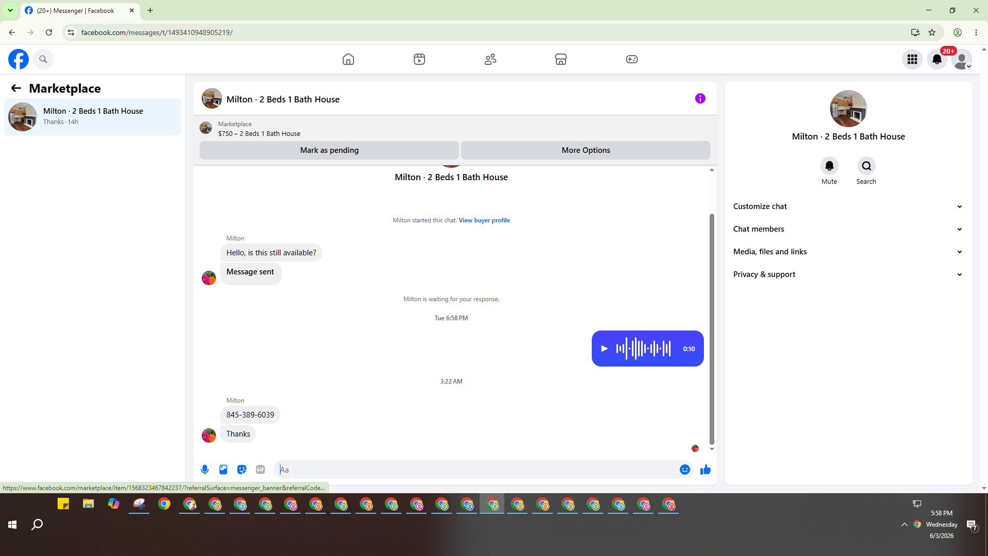Open Chrome three-dot menu
This screenshot has height=556, width=988.
976,32
